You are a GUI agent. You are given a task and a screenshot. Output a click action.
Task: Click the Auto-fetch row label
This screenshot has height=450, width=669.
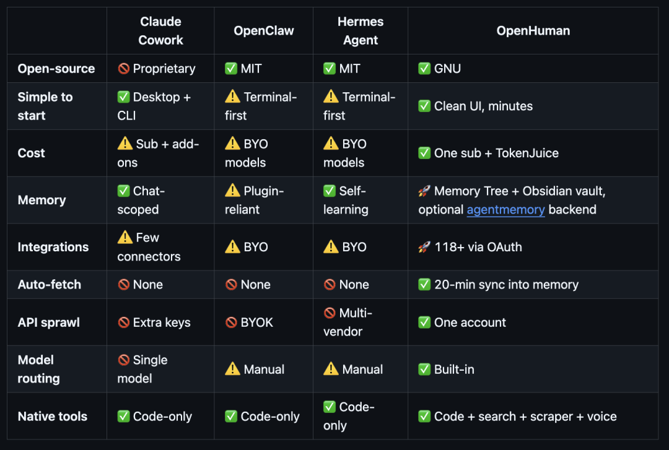point(50,284)
